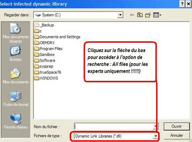Open Mes documents in sidebar
Image resolution: width=192 pixels, height=142 pixels.
point(16,76)
